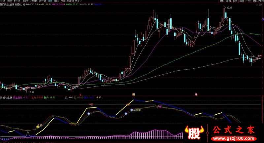
Task: Click the yellow smiley 上扬 signal icon
Action: 38,127
